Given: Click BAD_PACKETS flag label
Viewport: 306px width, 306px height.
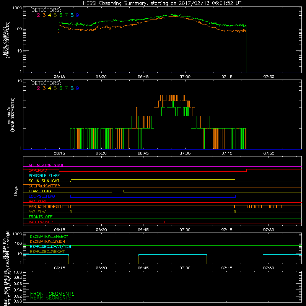Looking at the screenshot, I should pyautogui.click(x=42, y=222).
